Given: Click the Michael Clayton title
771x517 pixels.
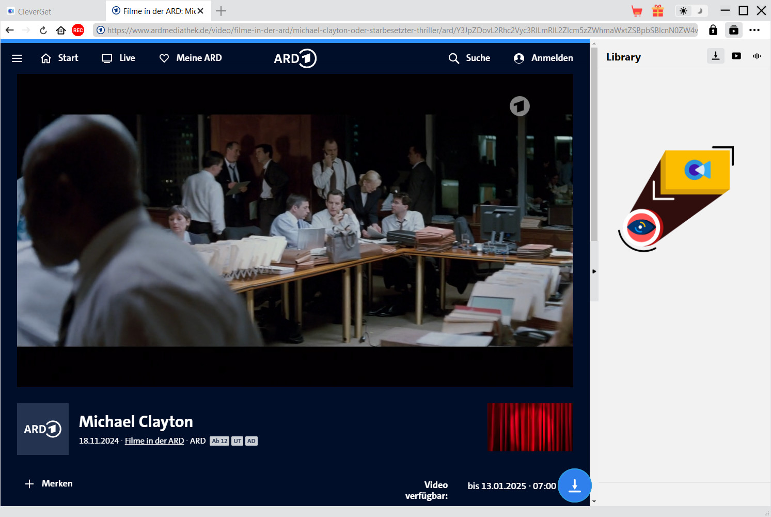Looking at the screenshot, I should pos(136,422).
